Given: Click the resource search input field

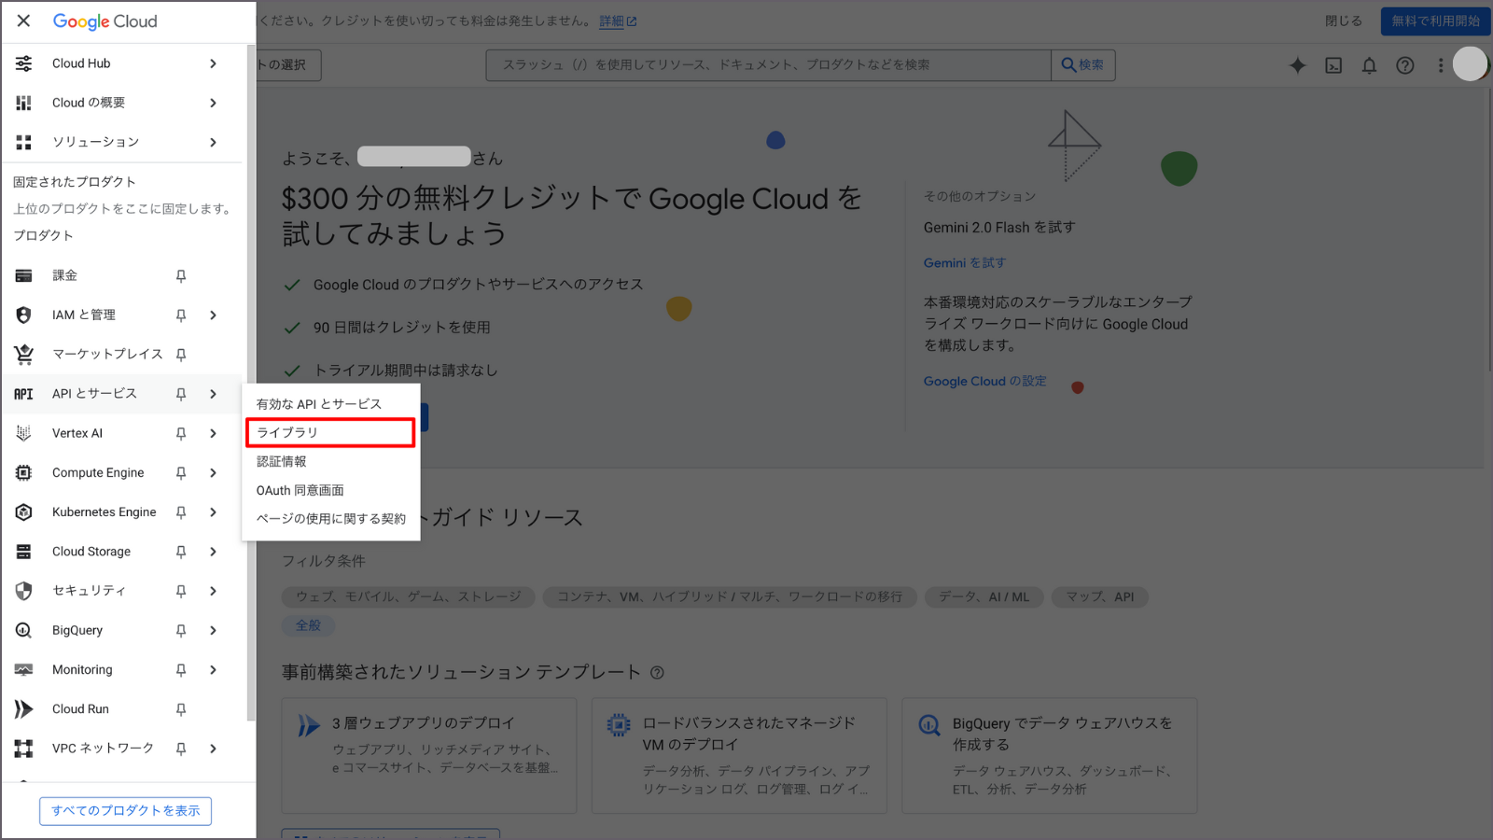Looking at the screenshot, I should [768, 64].
